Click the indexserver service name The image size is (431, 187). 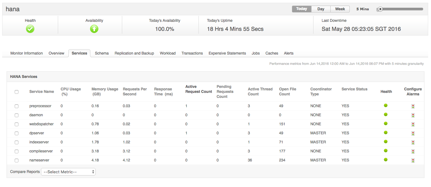[x=39, y=142]
